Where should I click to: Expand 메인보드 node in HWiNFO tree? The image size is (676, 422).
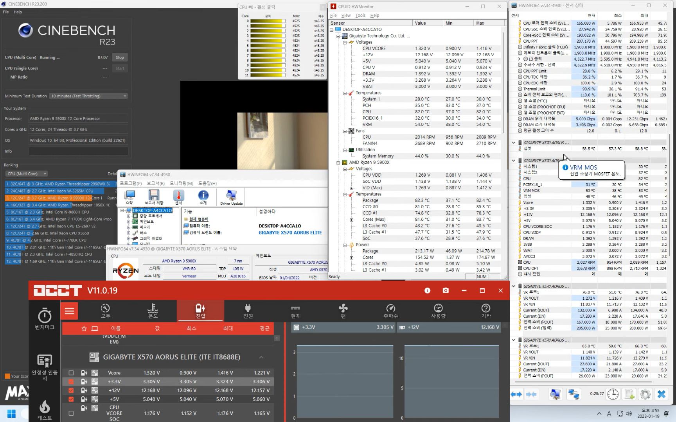129,221
